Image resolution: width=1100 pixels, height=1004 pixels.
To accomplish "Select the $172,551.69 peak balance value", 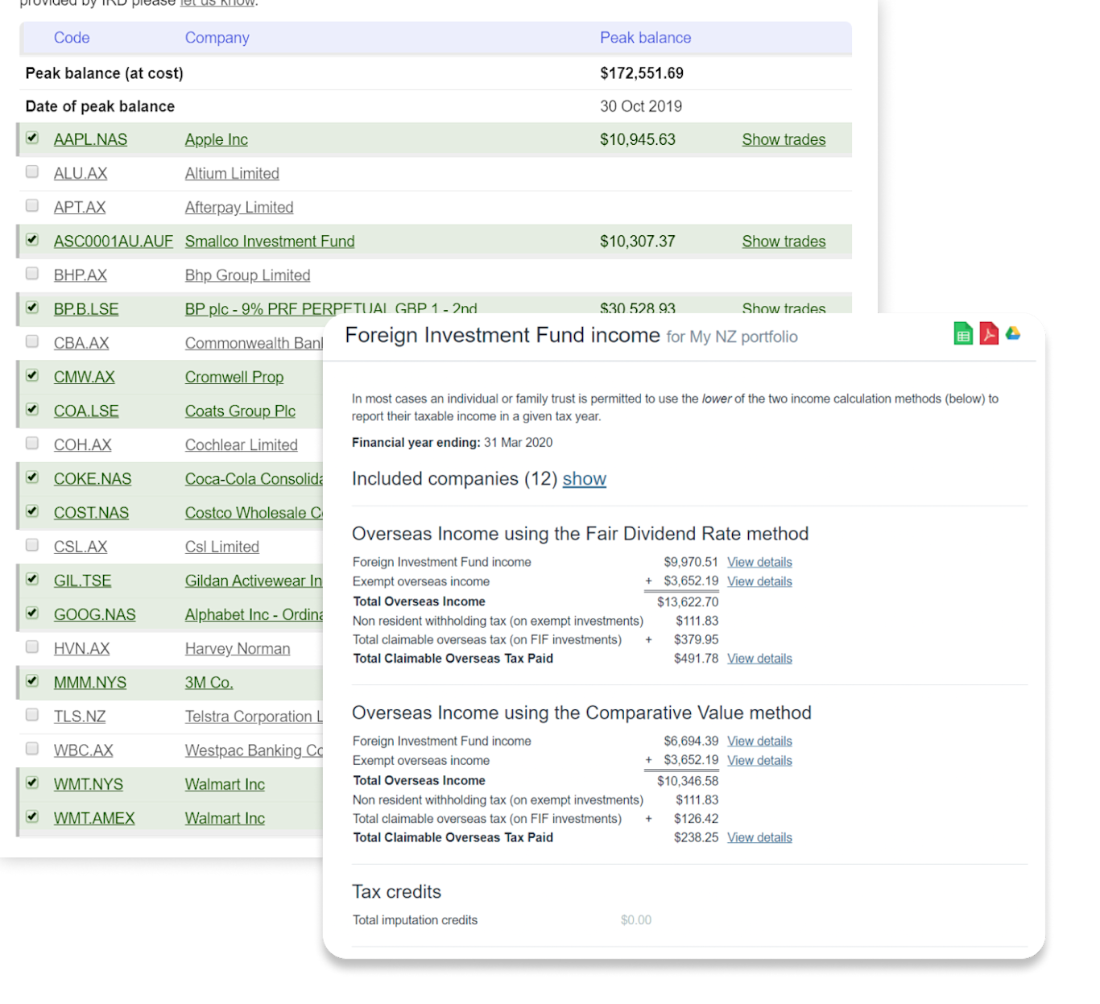I will pos(642,73).
